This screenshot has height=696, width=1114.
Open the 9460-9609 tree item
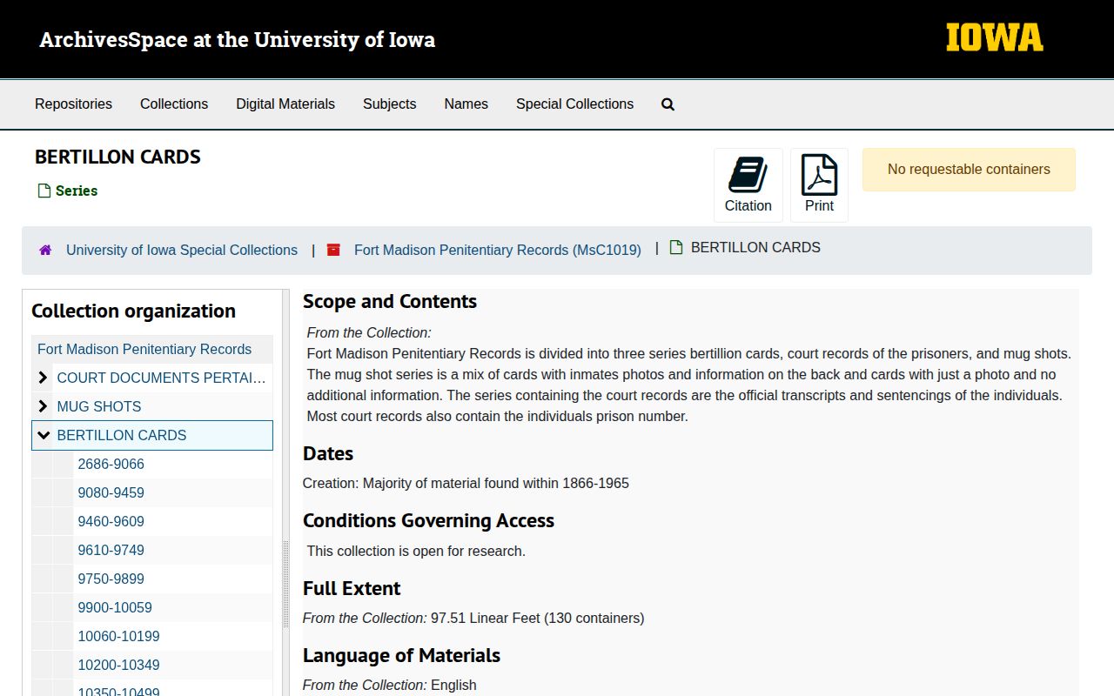[111, 521]
